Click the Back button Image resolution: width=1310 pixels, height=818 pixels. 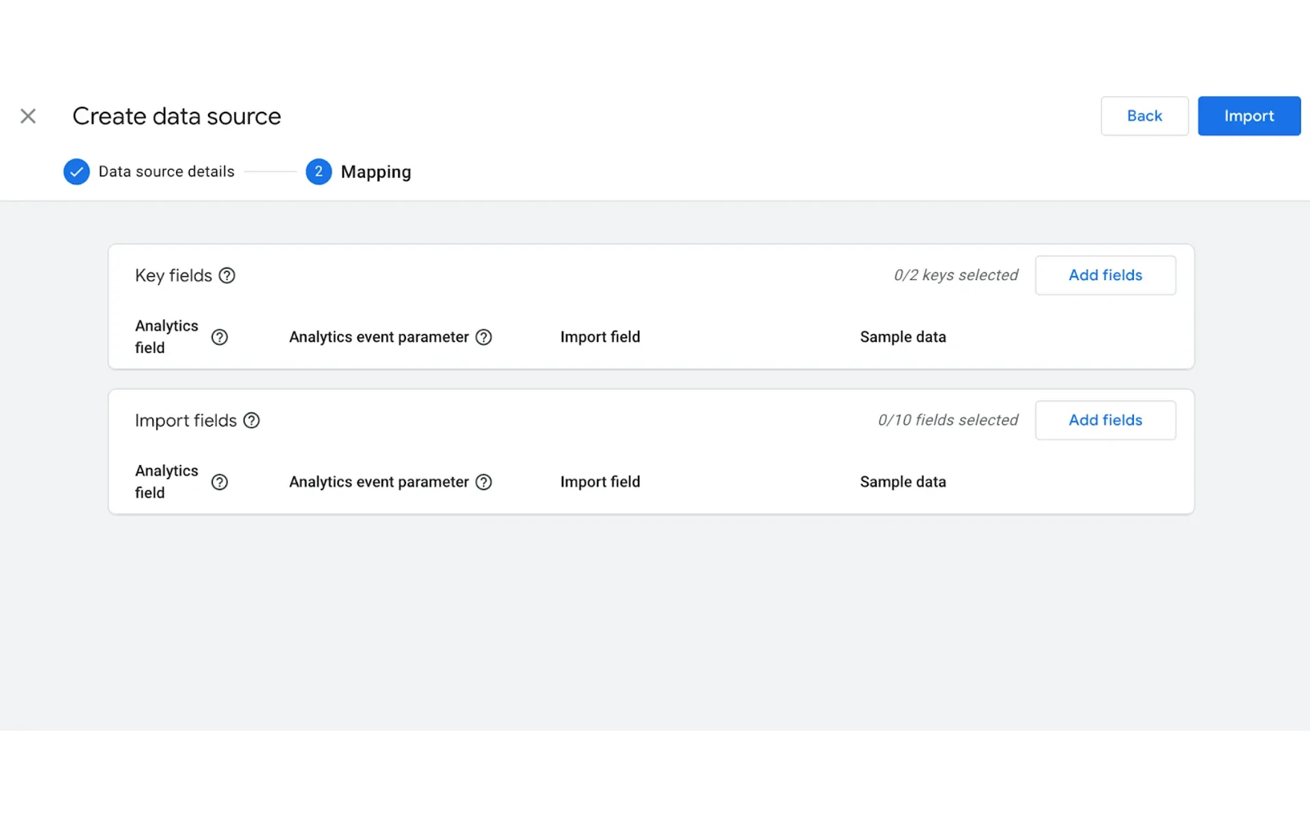tap(1144, 116)
